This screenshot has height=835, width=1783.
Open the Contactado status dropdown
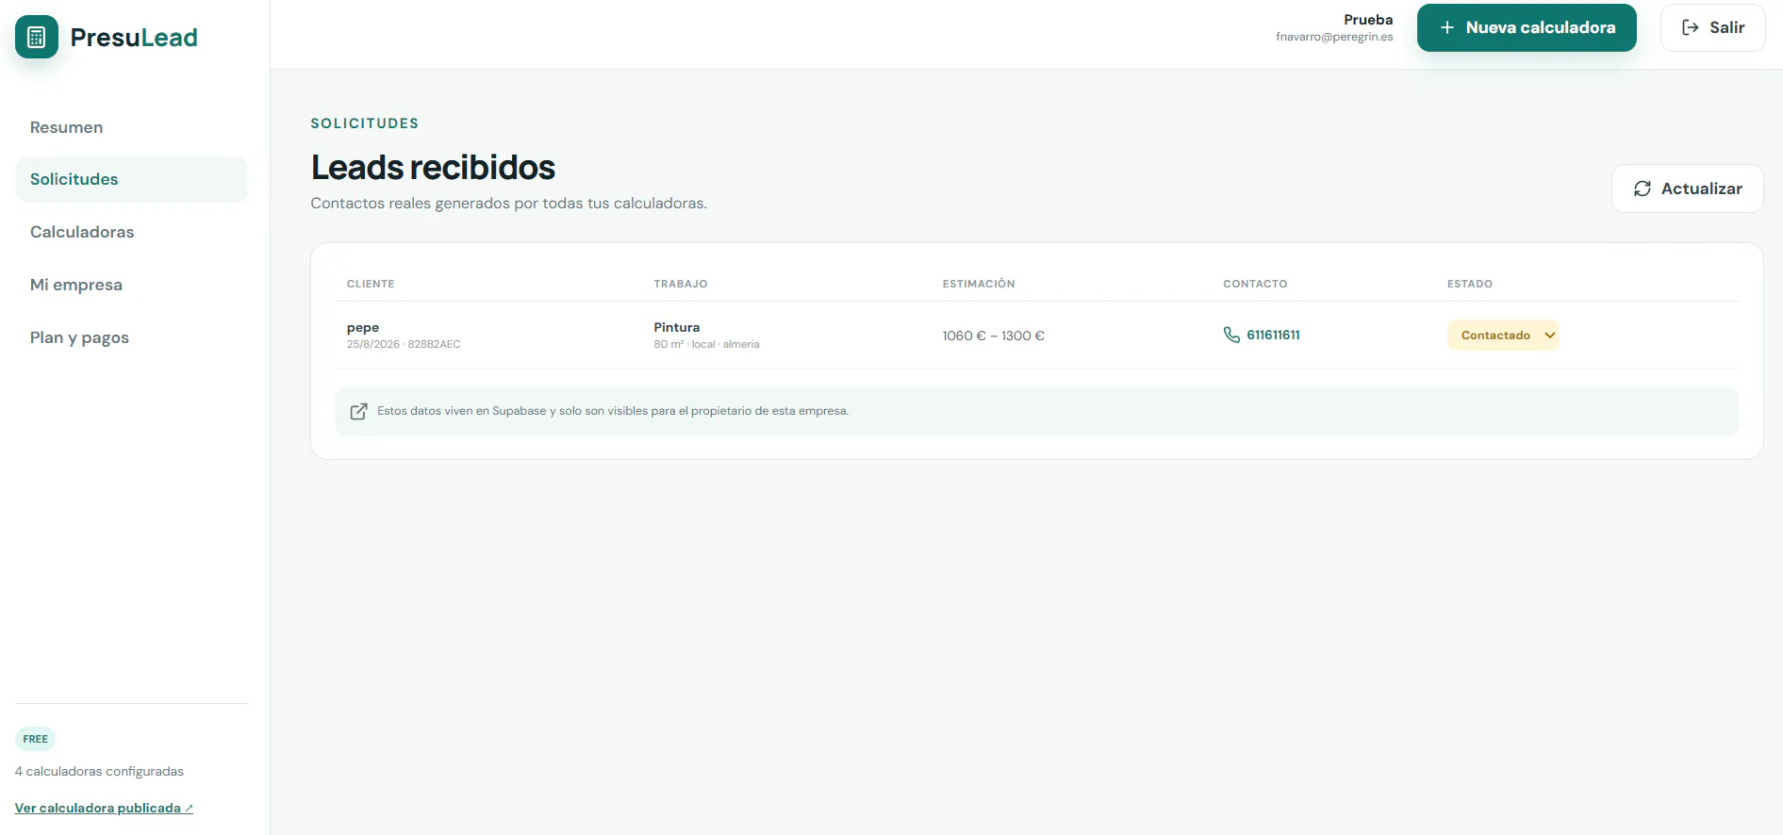[x=1503, y=336]
